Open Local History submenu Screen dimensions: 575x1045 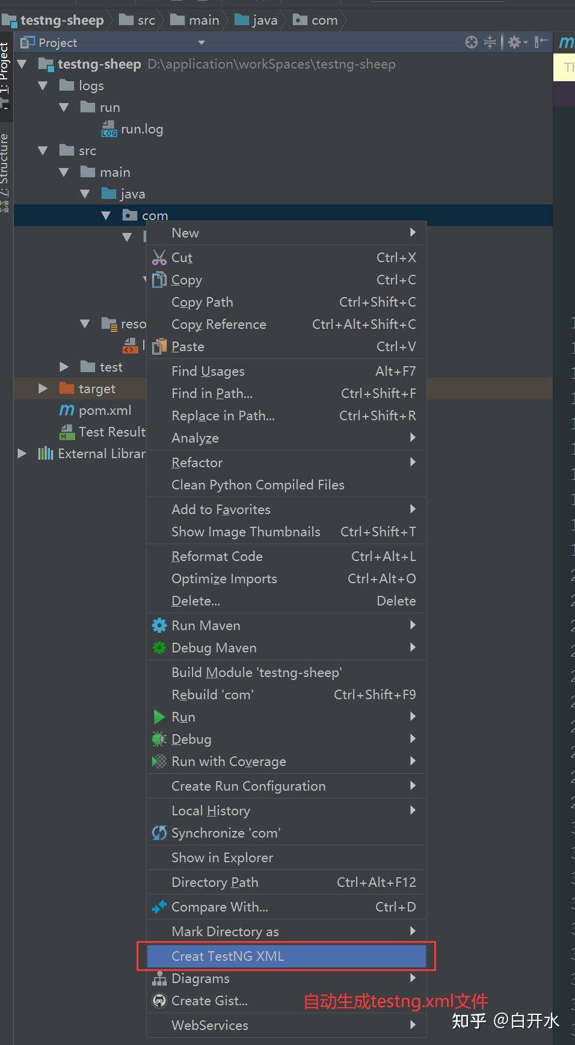[286, 811]
